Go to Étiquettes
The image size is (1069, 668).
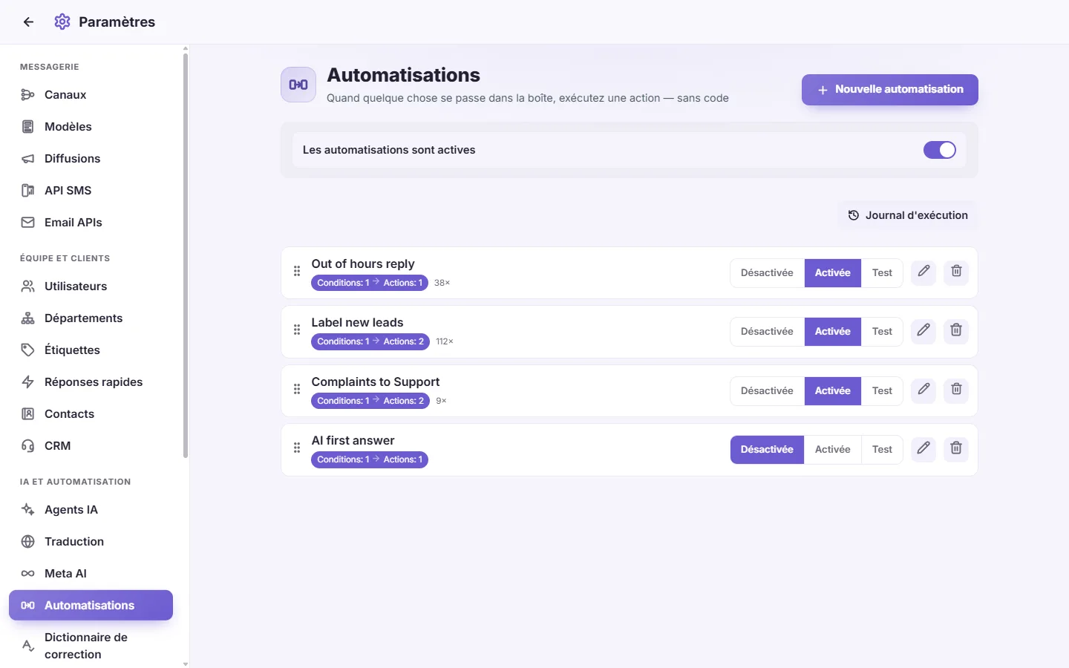click(91, 350)
